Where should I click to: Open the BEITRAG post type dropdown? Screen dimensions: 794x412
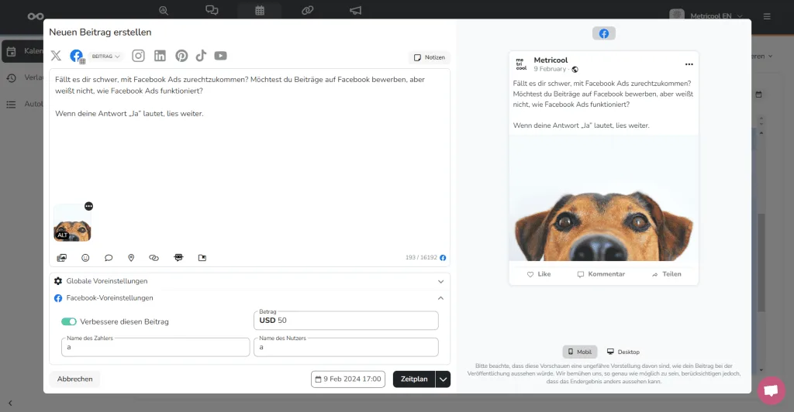tap(106, 57)
